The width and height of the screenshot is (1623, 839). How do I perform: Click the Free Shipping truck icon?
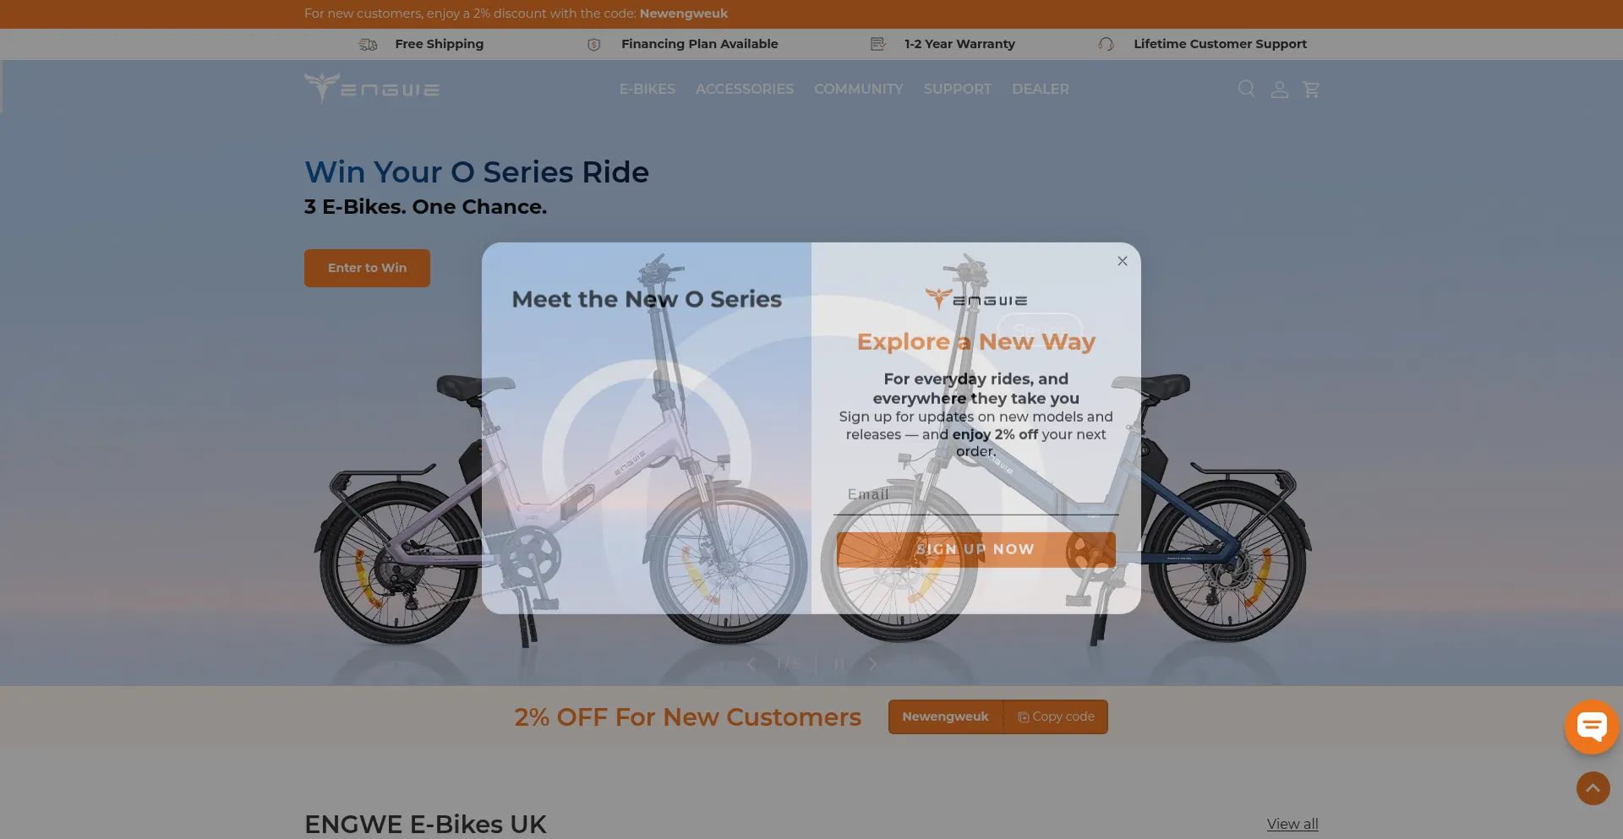368,44
